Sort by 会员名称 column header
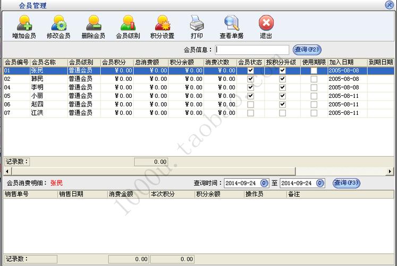397x266 pixels. pos(49,62)
